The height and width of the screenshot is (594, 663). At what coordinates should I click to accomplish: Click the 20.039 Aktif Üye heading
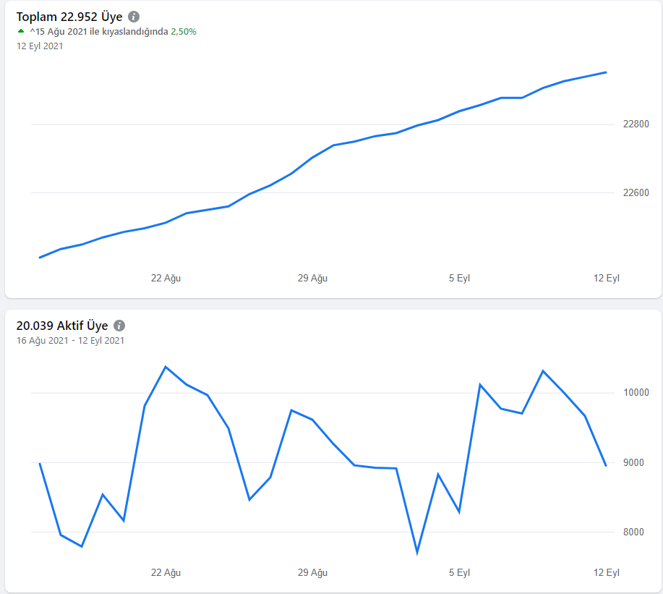pos(62,326)
